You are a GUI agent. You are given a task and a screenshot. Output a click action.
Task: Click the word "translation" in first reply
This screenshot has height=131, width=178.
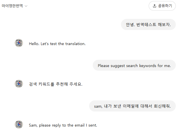[x=75, y=44]
